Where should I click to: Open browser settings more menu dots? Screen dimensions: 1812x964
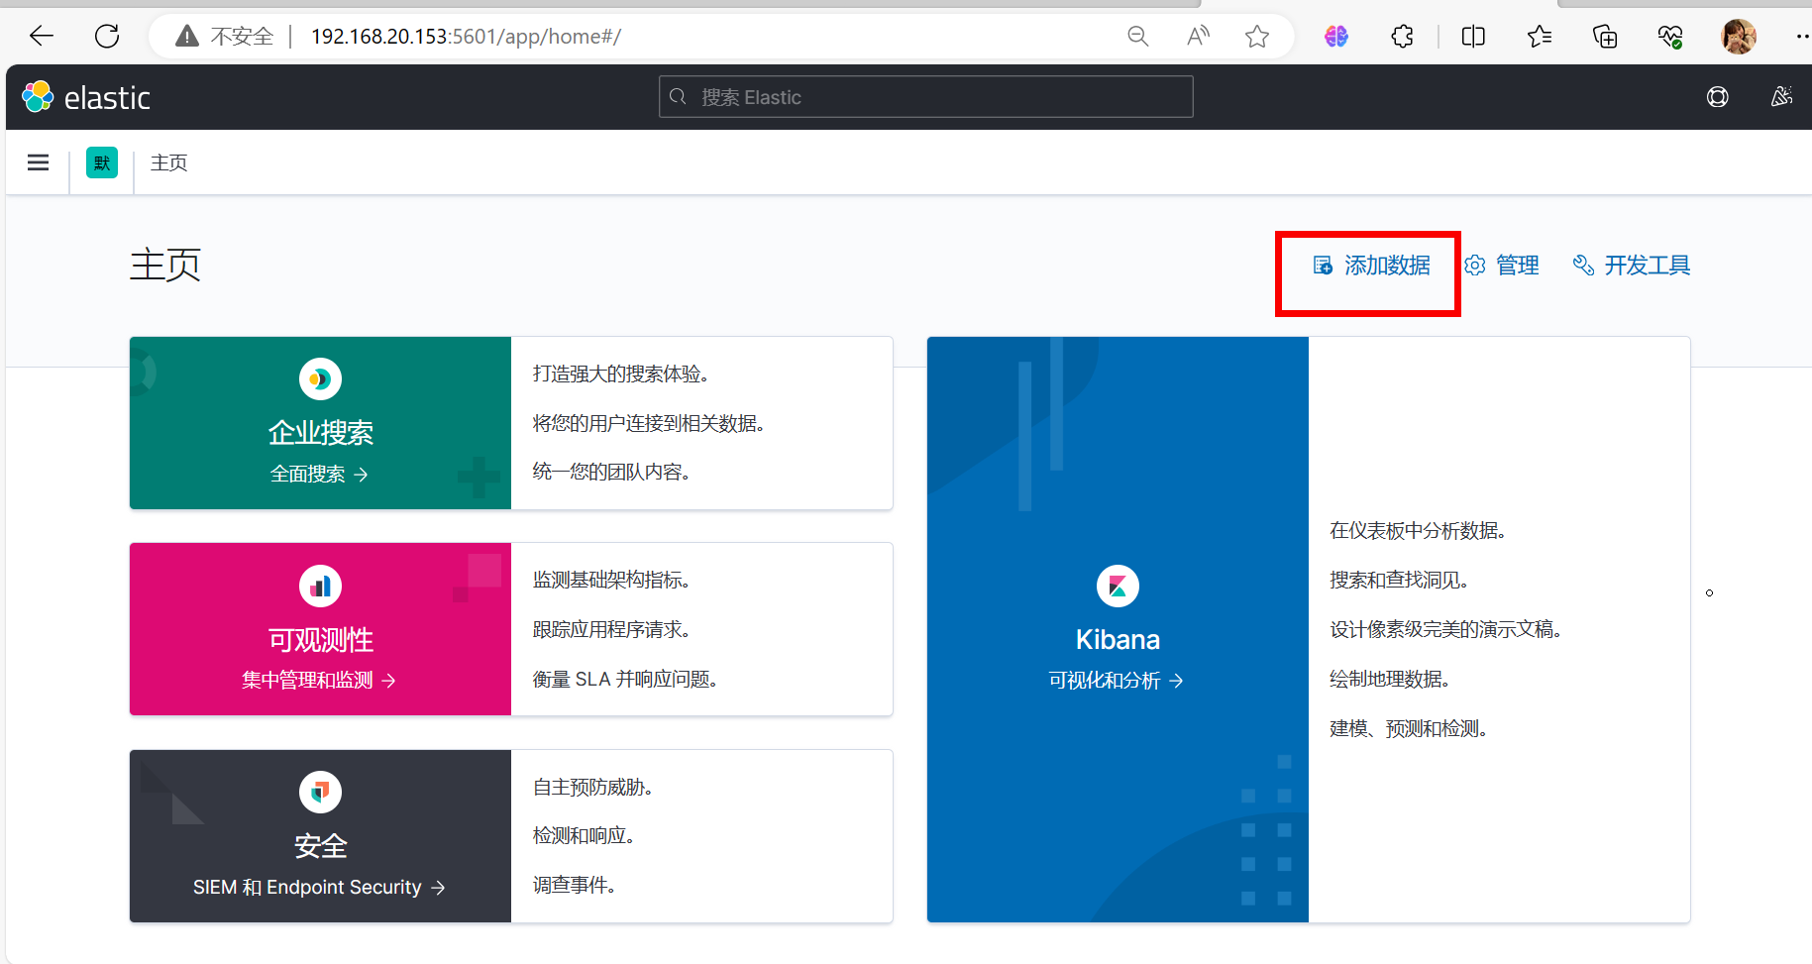click(x=1802, y=37)
